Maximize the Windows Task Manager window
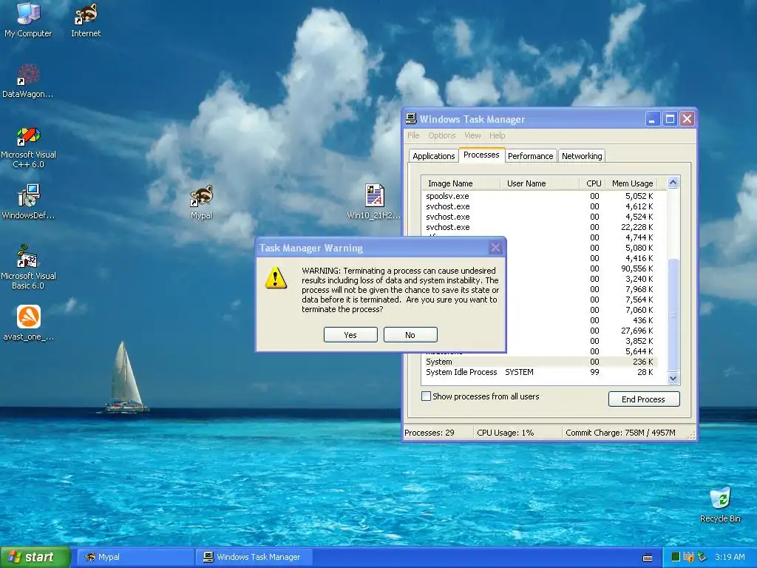757x568 pixels. 670,119
